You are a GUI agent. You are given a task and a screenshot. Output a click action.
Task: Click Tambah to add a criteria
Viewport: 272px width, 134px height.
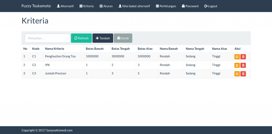103,38
